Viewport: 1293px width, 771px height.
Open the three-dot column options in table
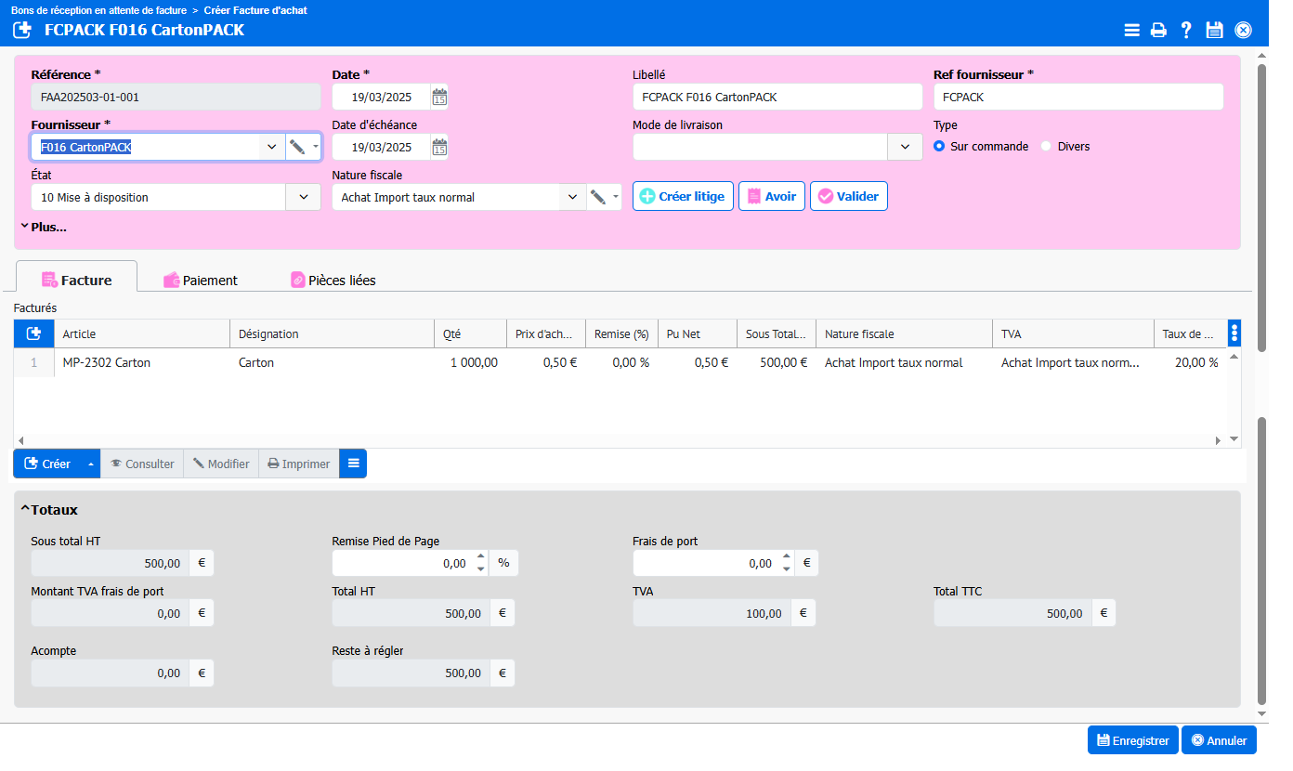1234,333
